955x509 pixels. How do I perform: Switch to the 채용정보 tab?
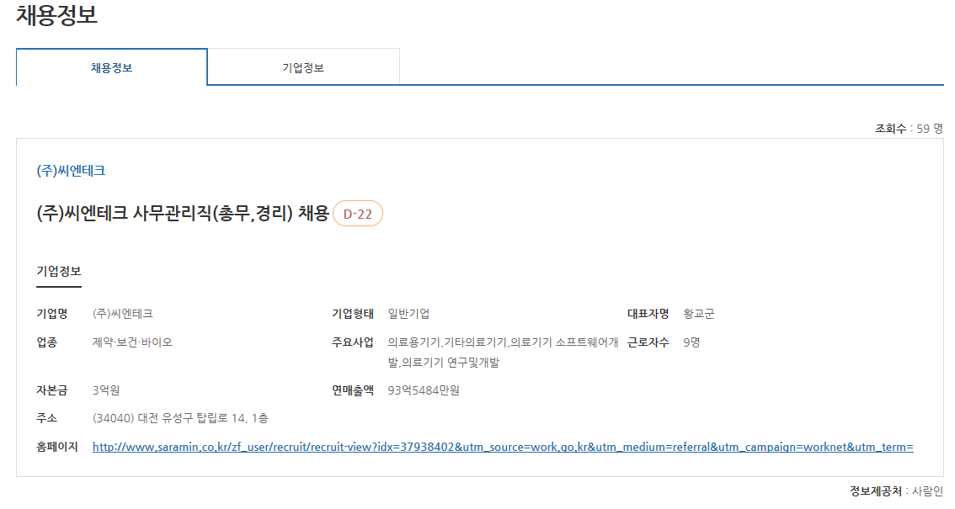pos(111,67)
